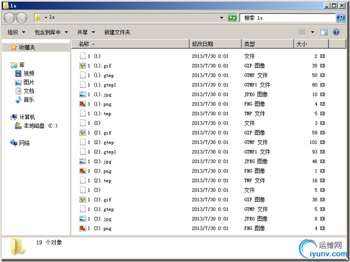Select file 1 (1).tmp
This screenshot has width=350, height=262.
(99, 113)
